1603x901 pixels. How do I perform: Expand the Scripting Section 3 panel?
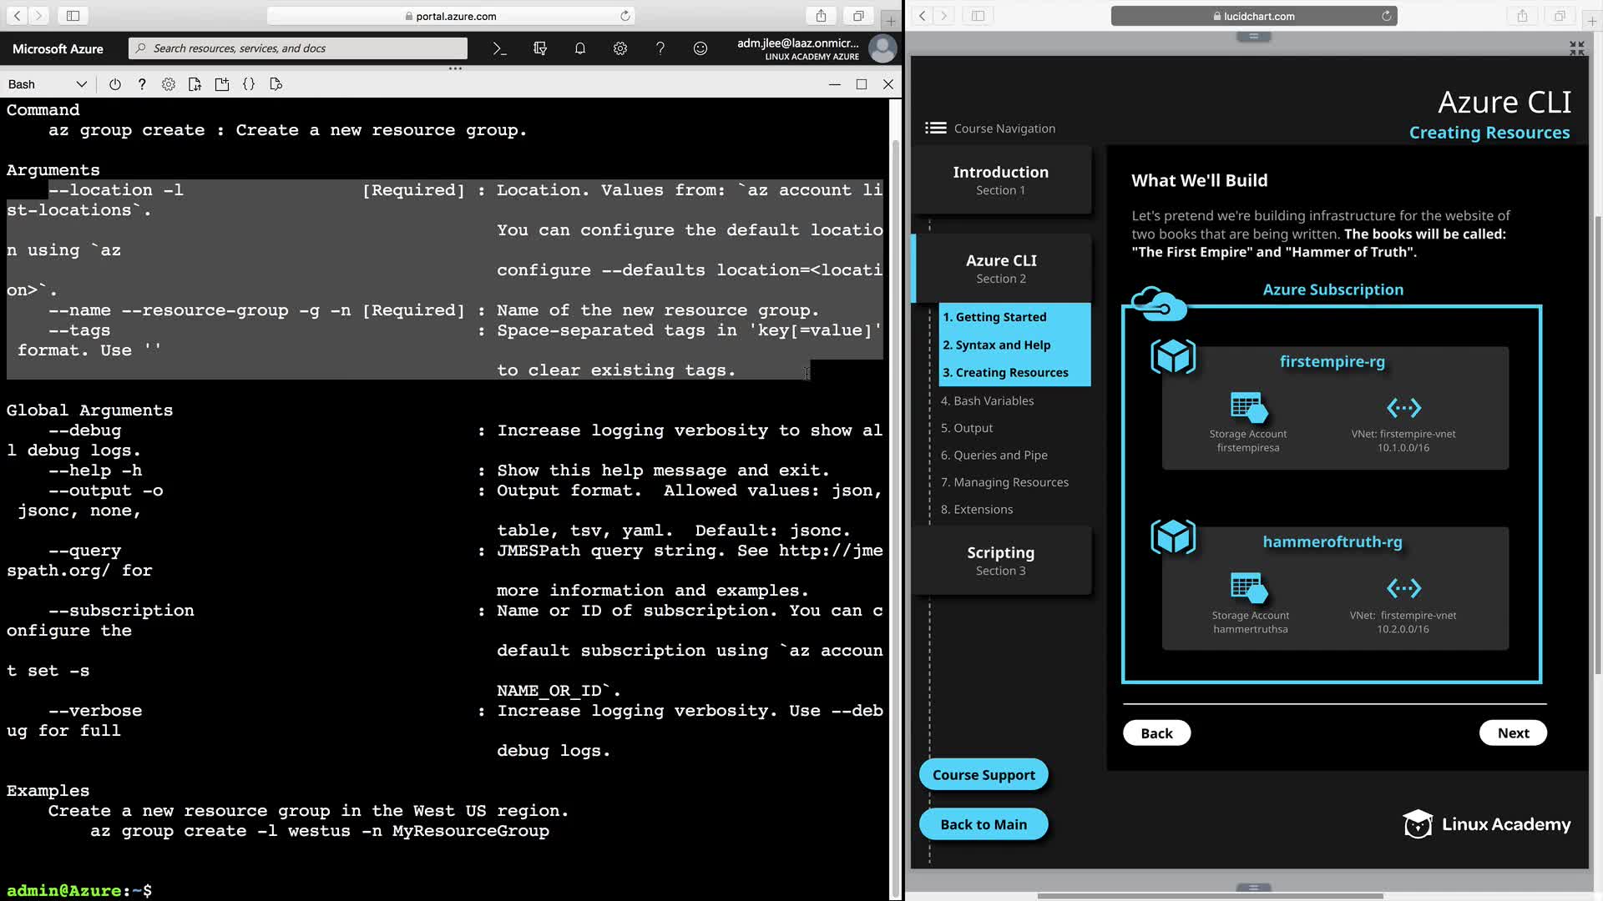(x=1000, y=561)
